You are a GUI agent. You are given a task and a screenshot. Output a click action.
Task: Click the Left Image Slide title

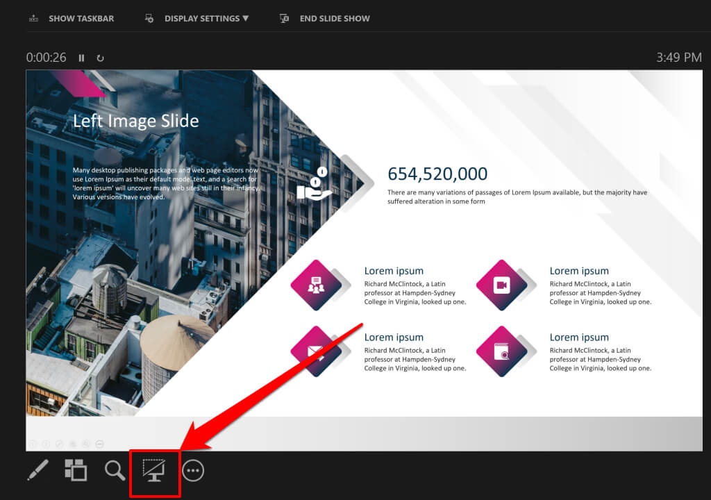135,121
